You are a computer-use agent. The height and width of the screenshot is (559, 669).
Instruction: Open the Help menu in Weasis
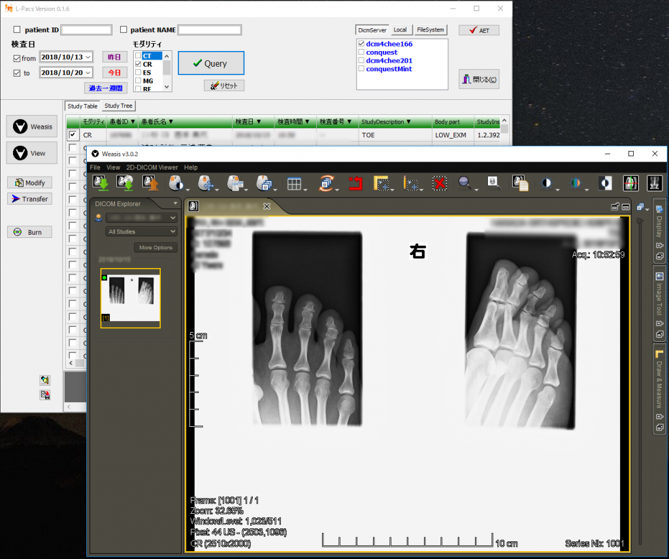coord(191,167)
